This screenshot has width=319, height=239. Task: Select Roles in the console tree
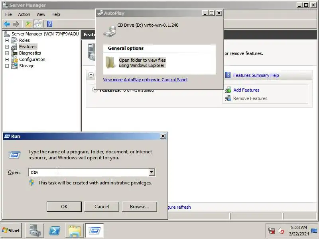(x=24, y=40)
